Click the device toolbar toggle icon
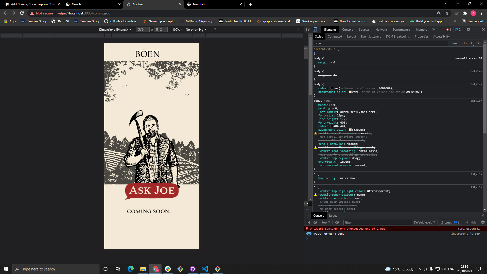Image resolution: width=487 pixels, height=274 pixels. (x=315, y=29)
